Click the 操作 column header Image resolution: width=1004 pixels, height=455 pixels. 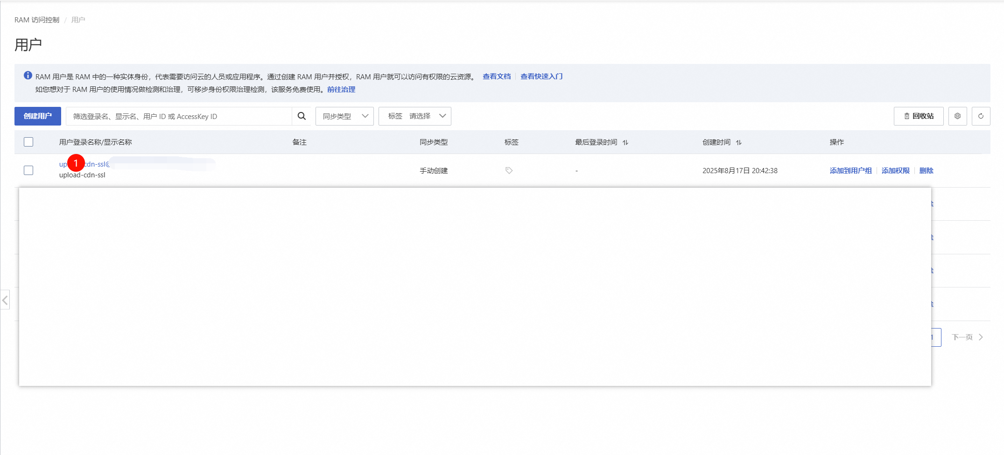pos(836,142)
